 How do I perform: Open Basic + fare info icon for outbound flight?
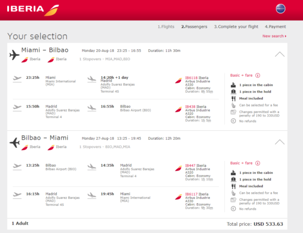[258, 75]
